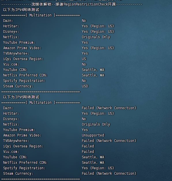Screen dimensions: 172x181
Task: Click IPV6 Netflix Preferred CDN label
Action: click(25, 163)
